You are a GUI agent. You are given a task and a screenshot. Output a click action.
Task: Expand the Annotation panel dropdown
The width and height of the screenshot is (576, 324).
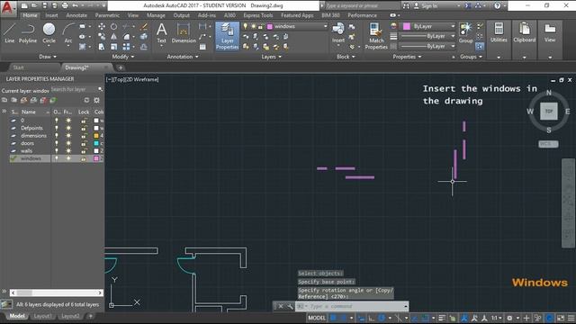tap(183, 57)
